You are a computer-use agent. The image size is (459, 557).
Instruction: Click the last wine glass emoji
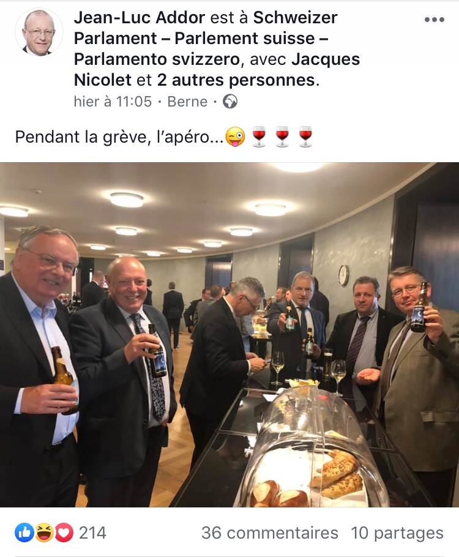(305, 136)
